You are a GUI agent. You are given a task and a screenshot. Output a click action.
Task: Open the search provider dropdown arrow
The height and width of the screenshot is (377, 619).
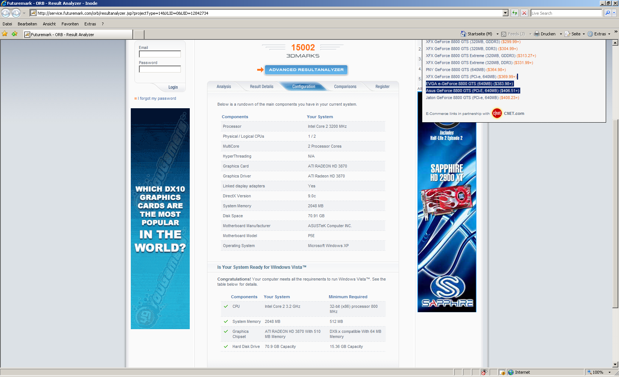614,13
